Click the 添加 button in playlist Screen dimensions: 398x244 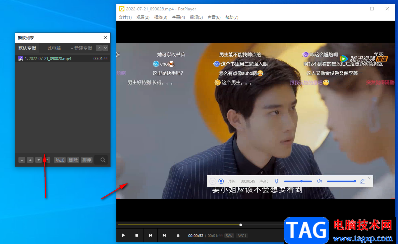pos(60,160)
